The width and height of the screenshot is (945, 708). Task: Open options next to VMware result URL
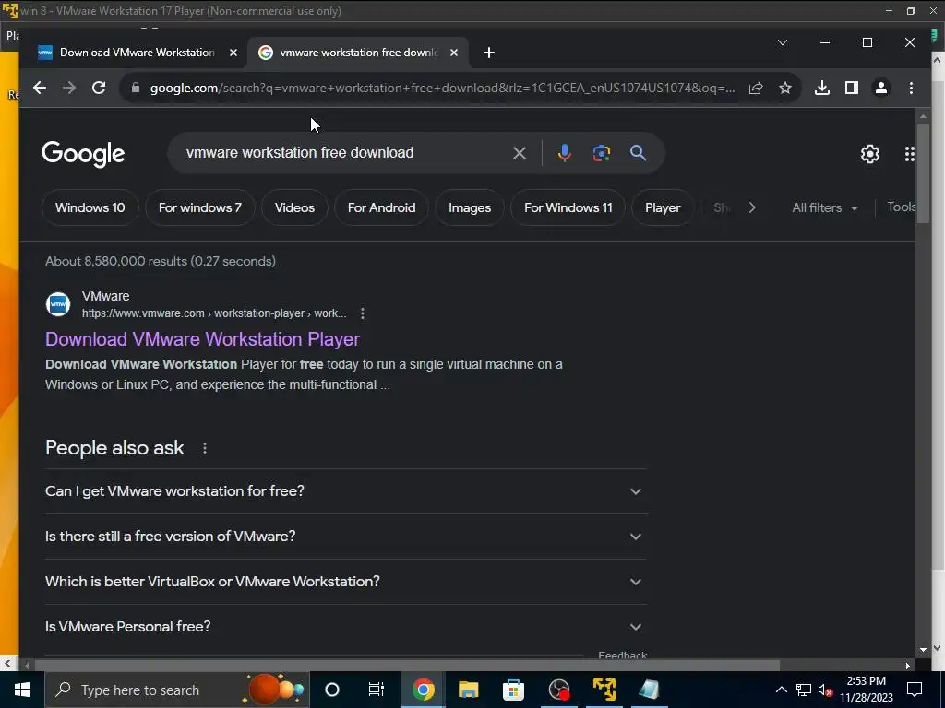pos(362,313)
